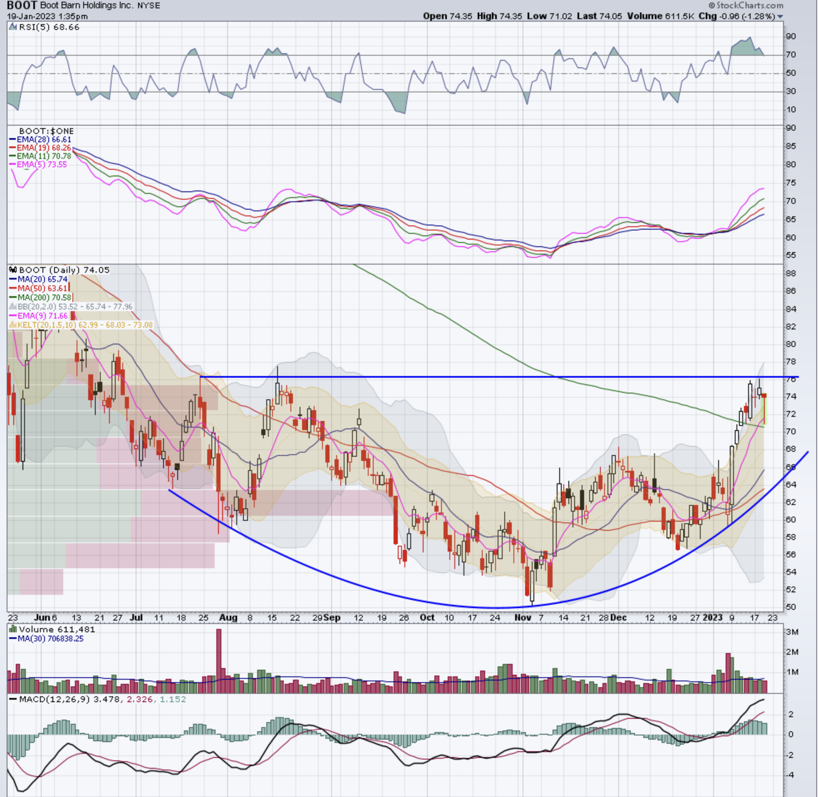Click the RSI area-chart icon beside RSI(5)
Viewport: 818px width, 797px height.
point(13,27)
